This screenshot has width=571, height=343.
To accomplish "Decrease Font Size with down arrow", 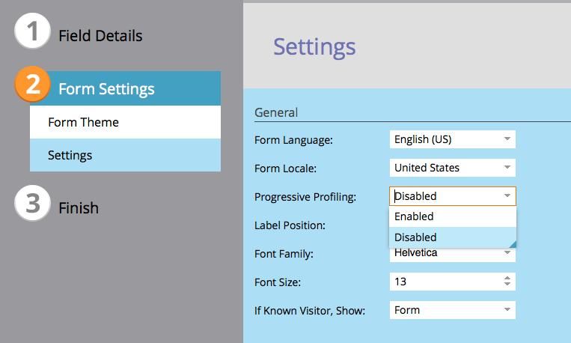I will click(x=507, y=285).
